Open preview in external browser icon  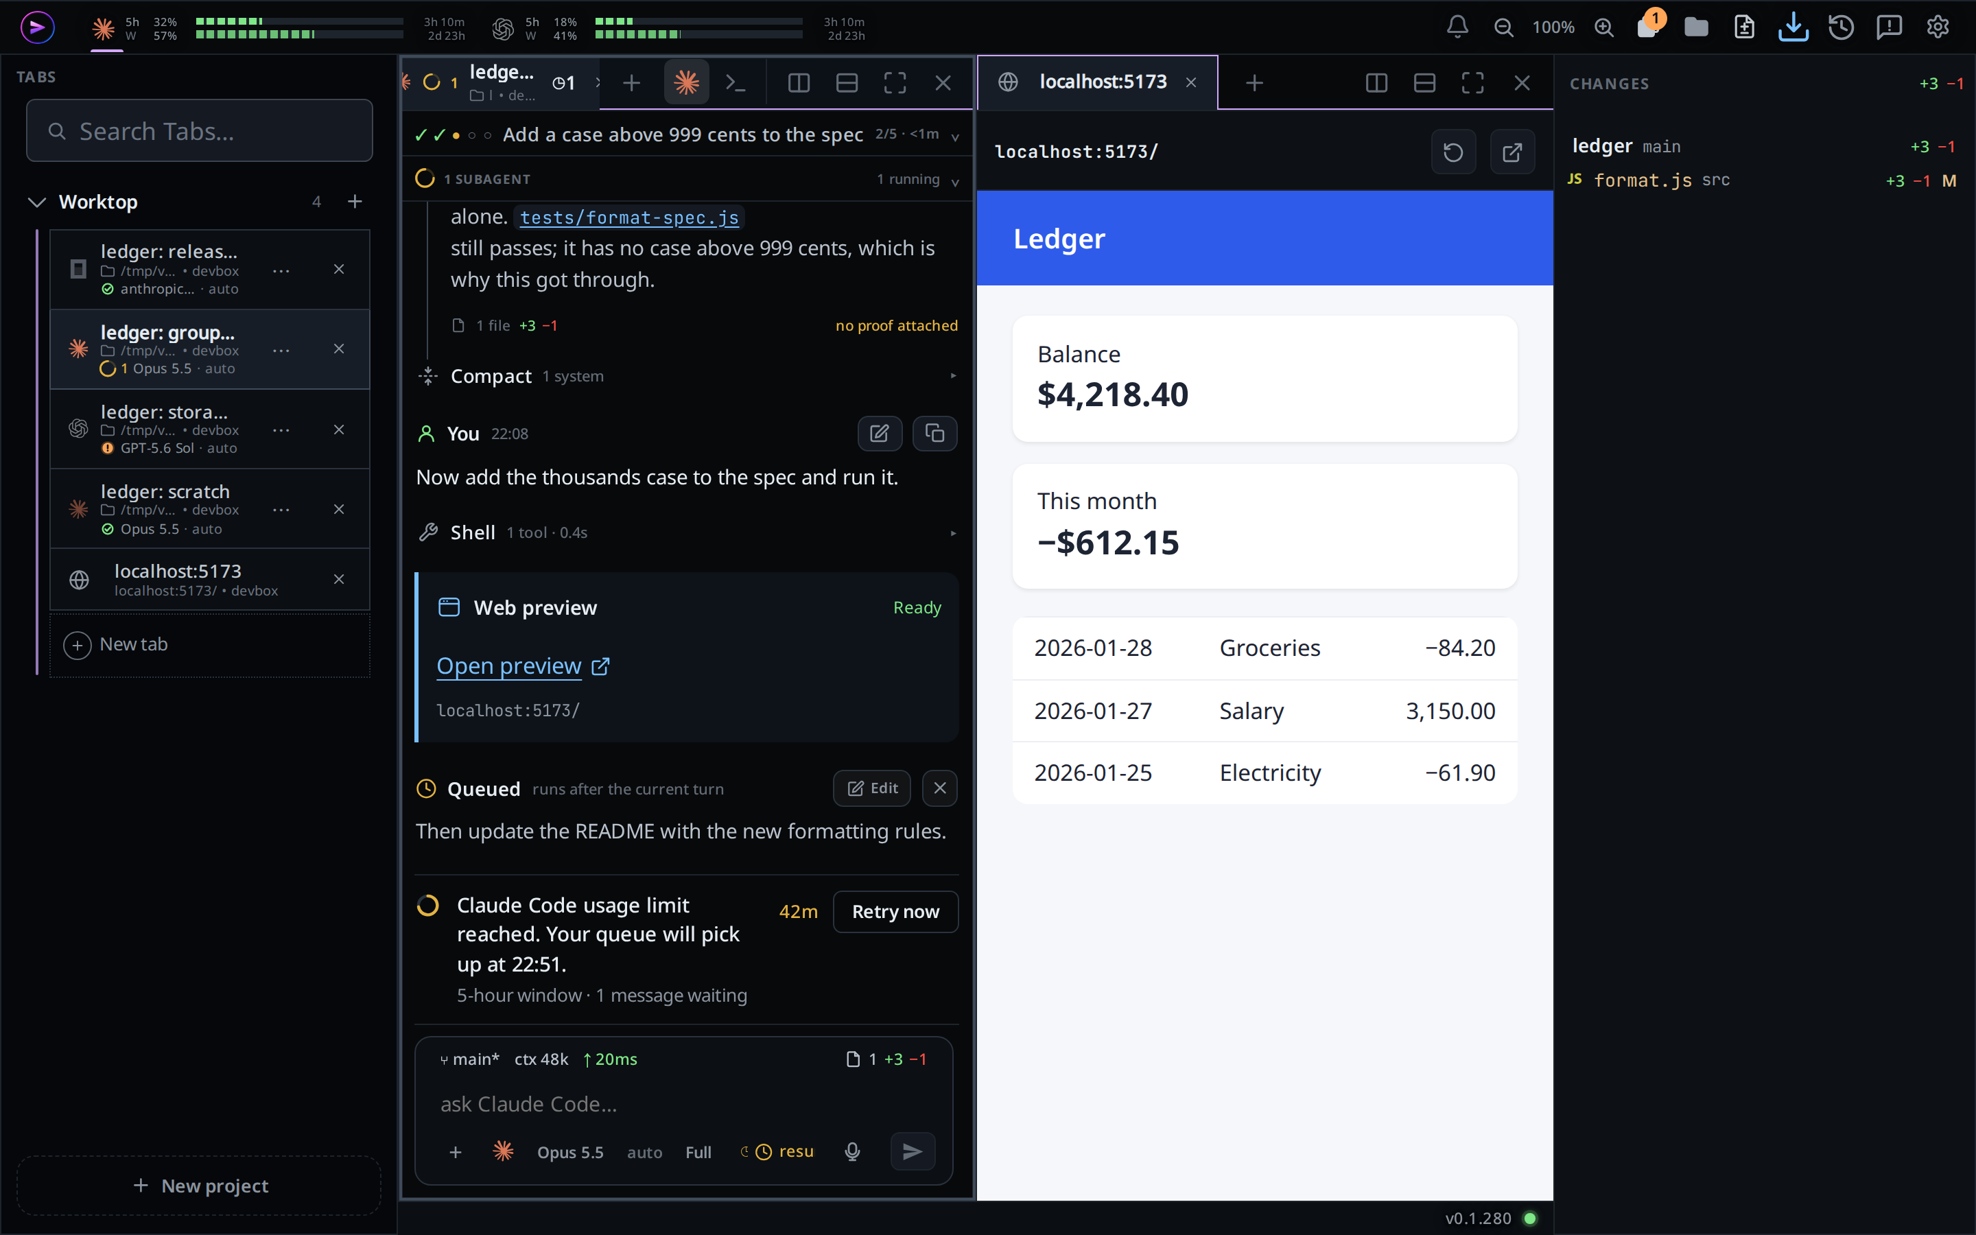tap(1512, 152)
